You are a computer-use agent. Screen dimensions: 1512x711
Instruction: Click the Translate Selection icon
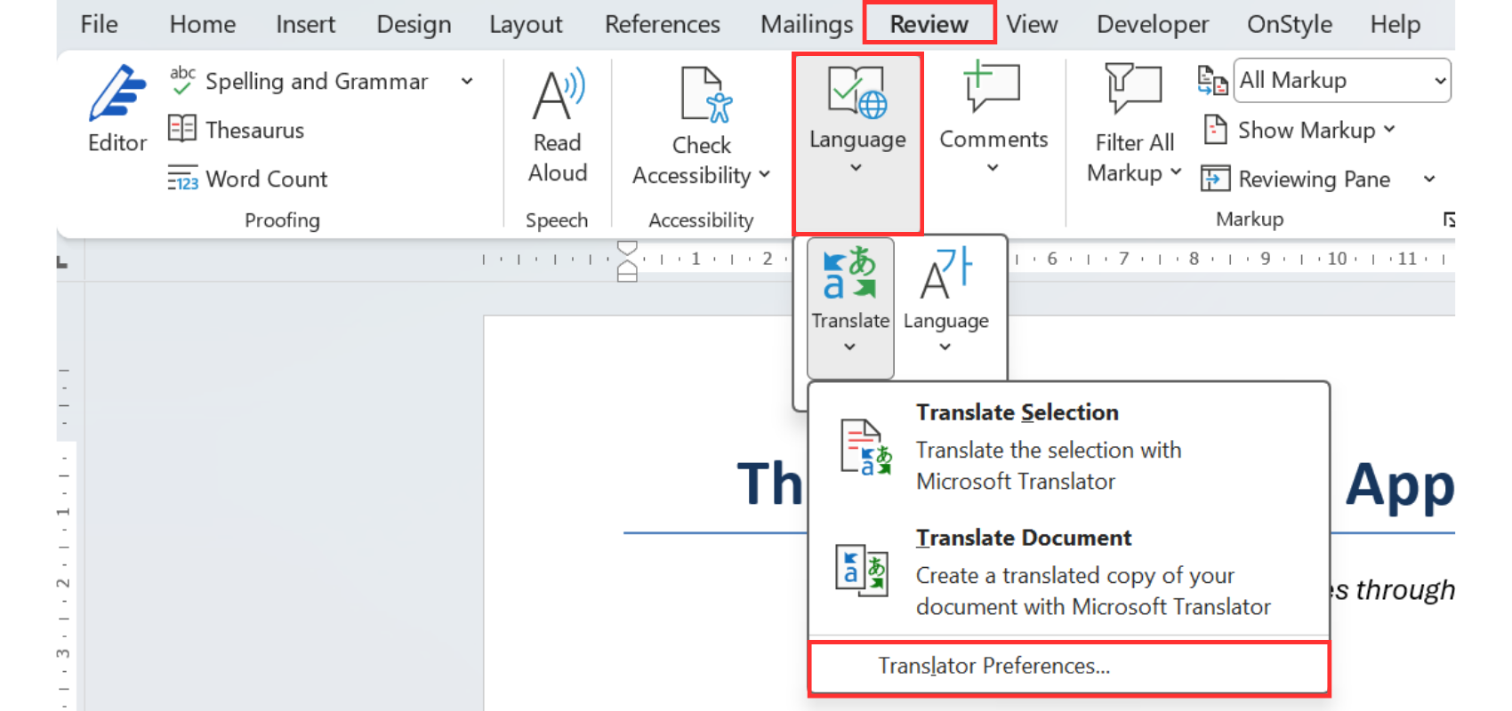pyautogui.click(x=865, y=447)
